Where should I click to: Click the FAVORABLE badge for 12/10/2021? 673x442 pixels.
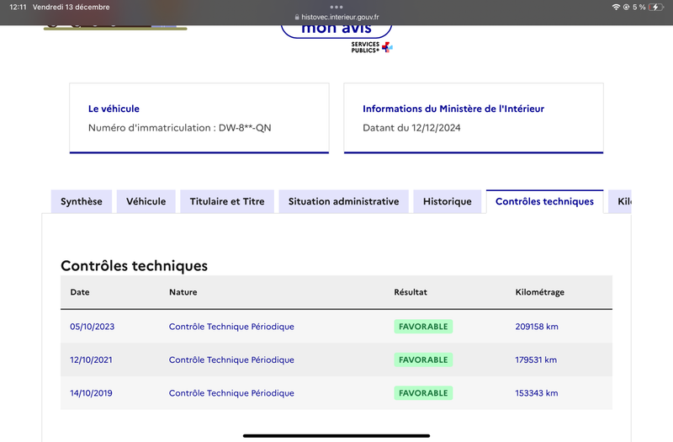pos(423,360)
